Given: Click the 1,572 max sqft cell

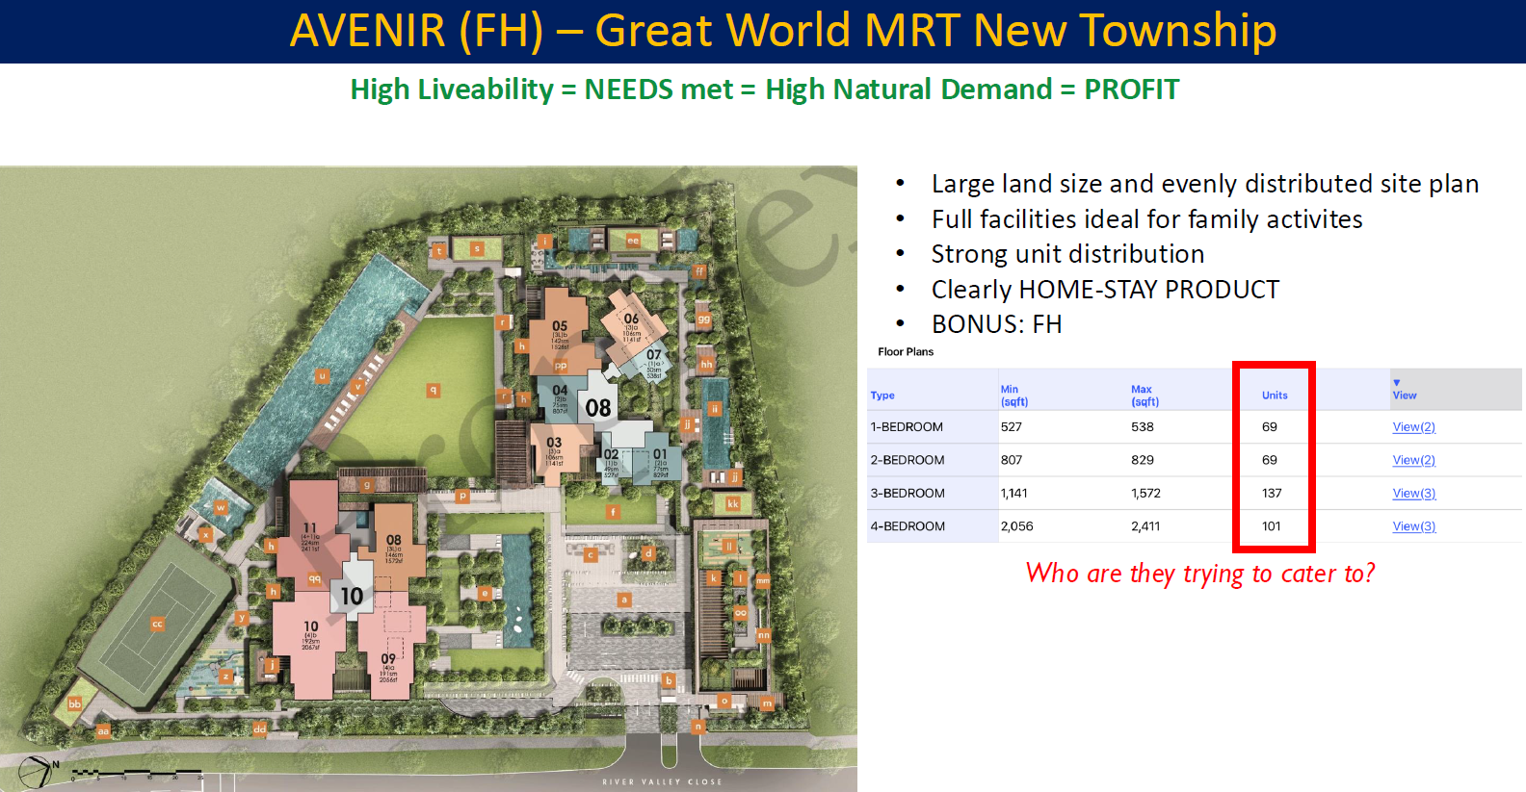Looking at the screenshot, I should (x=1145, y=493).
